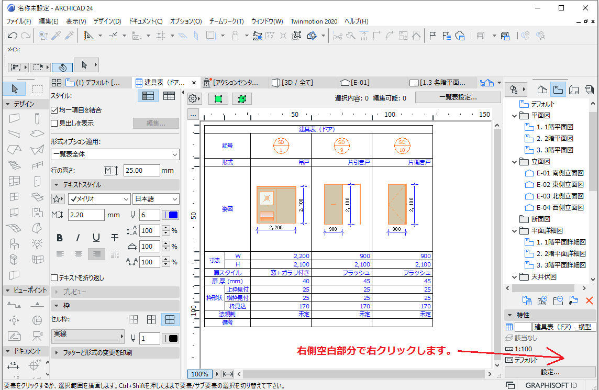Apply underline text formatting
The image size is (599, 390).
point(96,238)
